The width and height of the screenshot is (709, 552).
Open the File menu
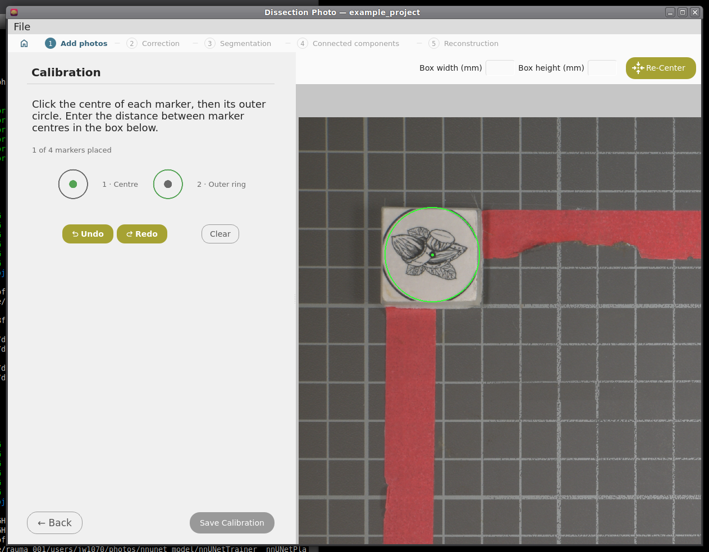22,27
